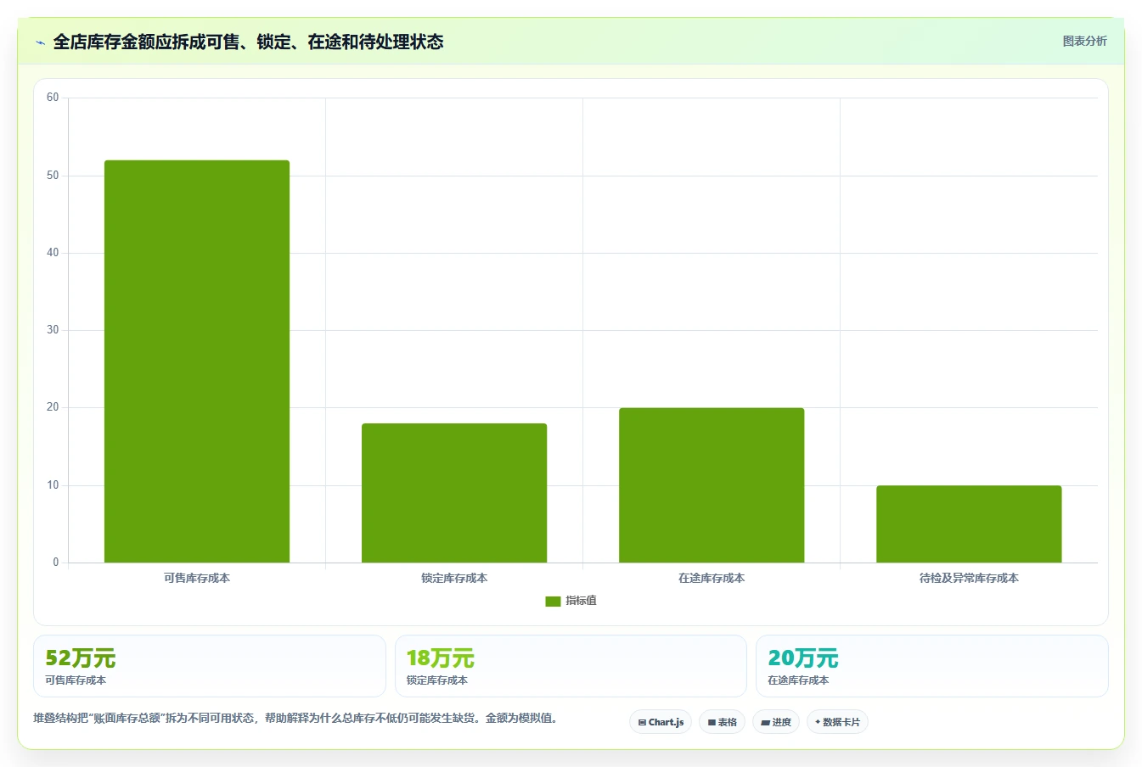Screen dimensions: 1142x767
Task: Click the footnote text 堆叠结构把账面库存总额
Action: click(296, 718)
